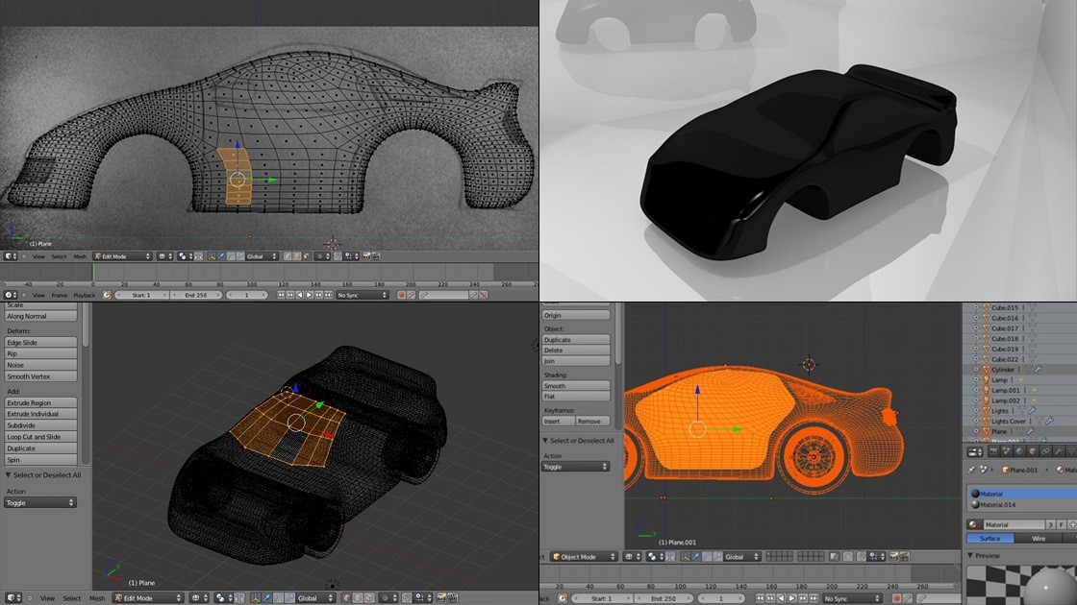Click the sphere icon next to Material.014
The image size is (1077, 605).
point(975,504)
